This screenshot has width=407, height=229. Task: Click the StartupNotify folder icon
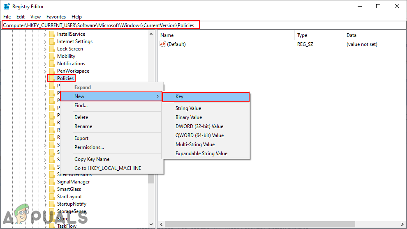[52, 204]
